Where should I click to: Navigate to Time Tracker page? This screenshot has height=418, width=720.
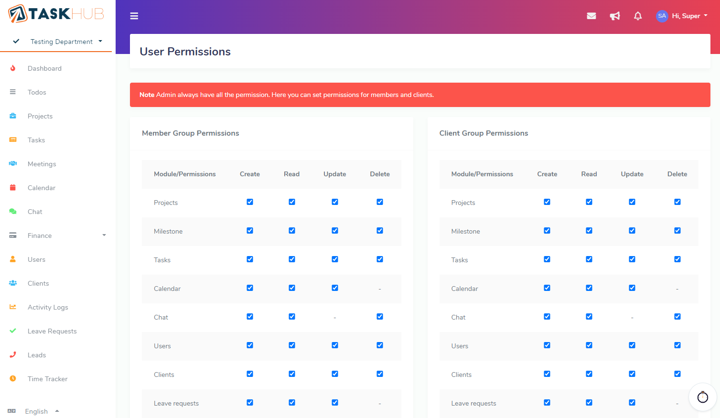click(x=47, y=379)
